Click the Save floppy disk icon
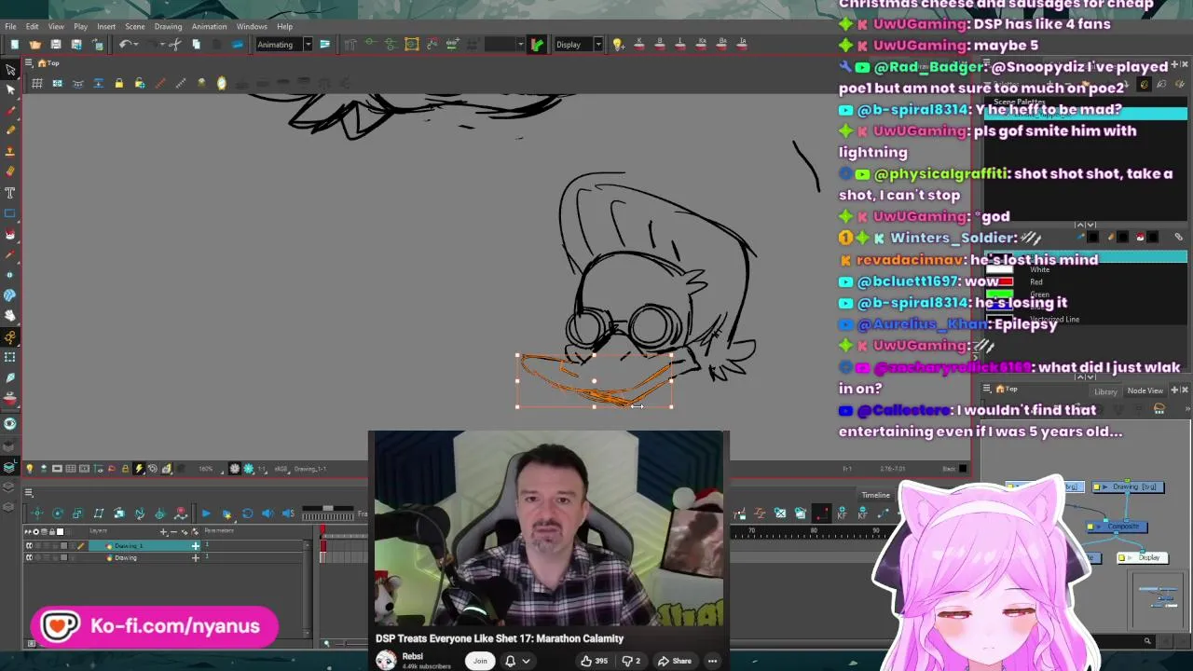1193x671 pixels. pyautogui.click(x=56, y=45)
